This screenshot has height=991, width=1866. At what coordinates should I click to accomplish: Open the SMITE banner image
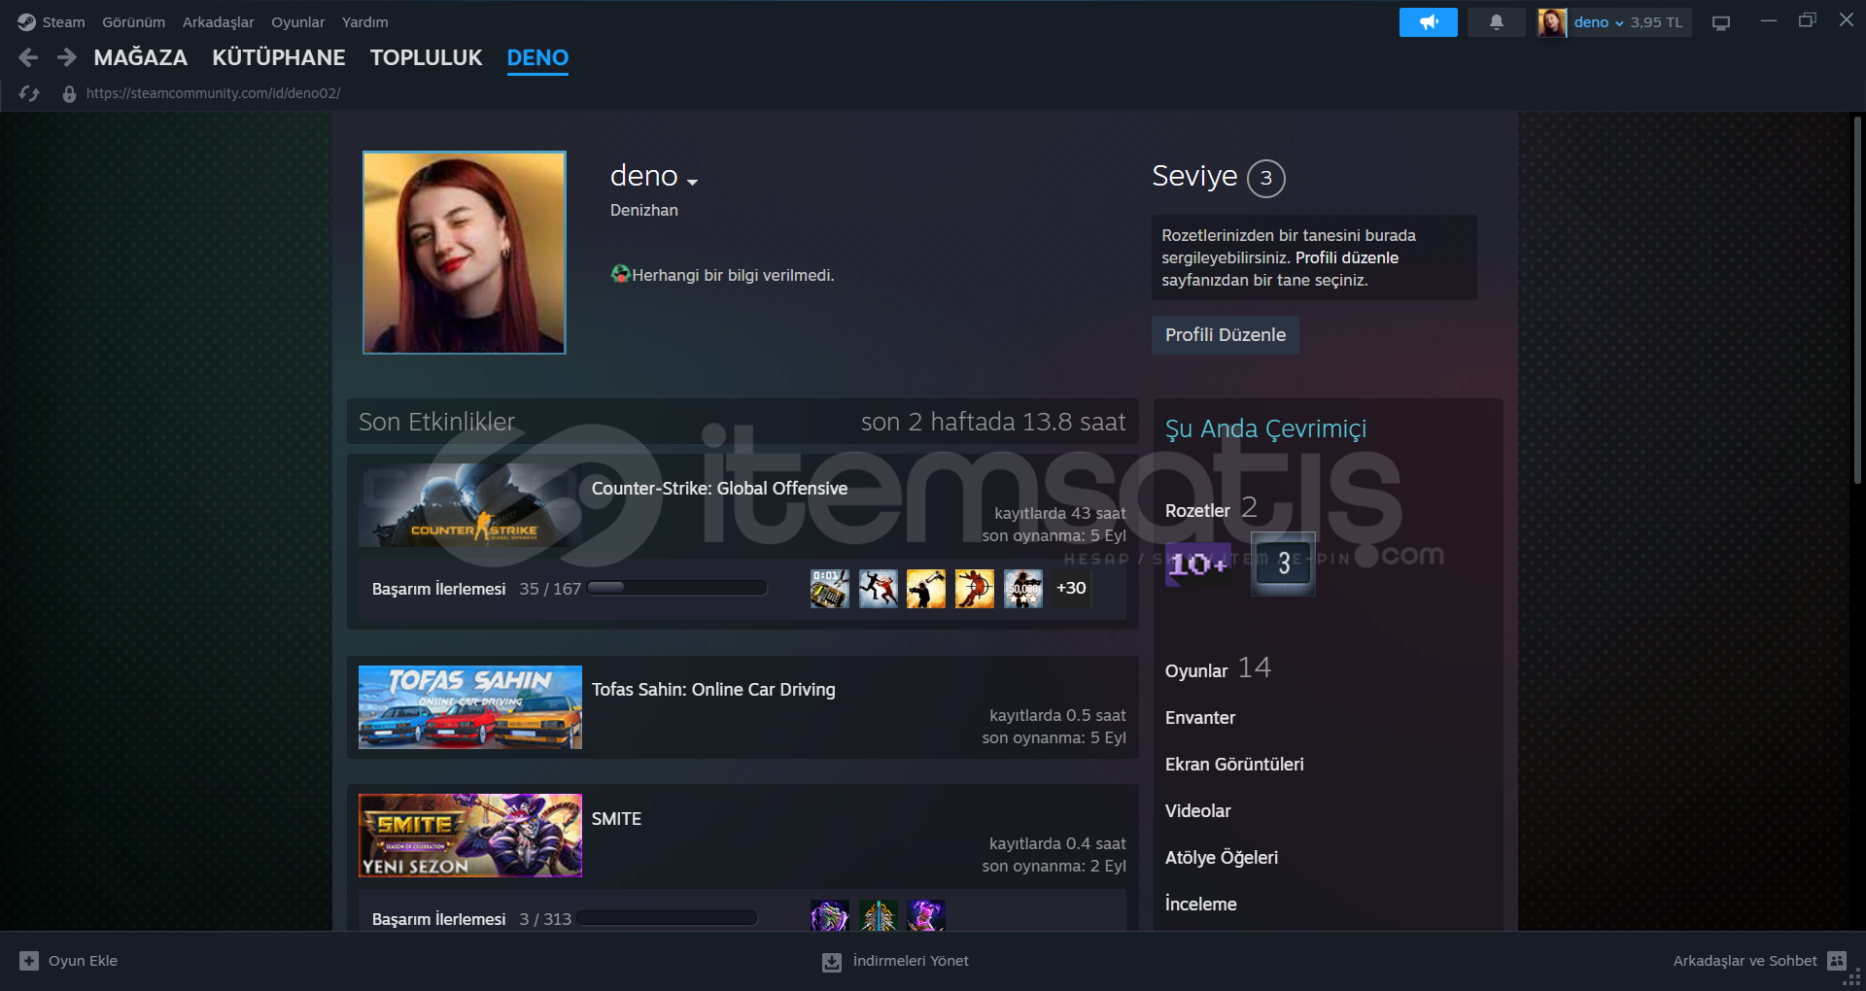pyautogui.click(x=470, y=836)
